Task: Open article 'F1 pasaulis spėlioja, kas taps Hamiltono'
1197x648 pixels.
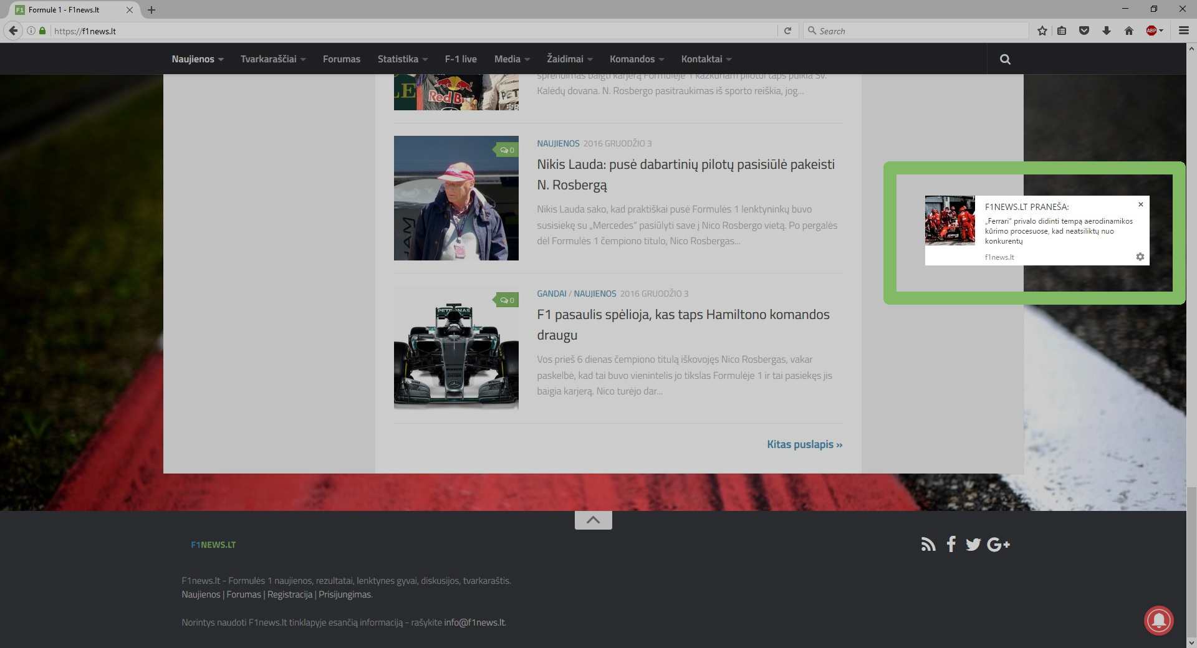Action: tap(683, 325)
